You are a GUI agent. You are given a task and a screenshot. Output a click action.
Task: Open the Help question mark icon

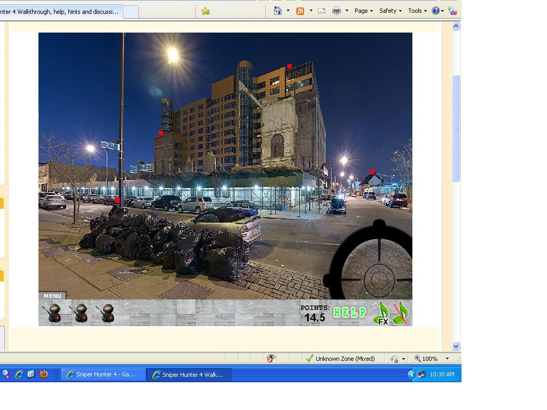436,11
